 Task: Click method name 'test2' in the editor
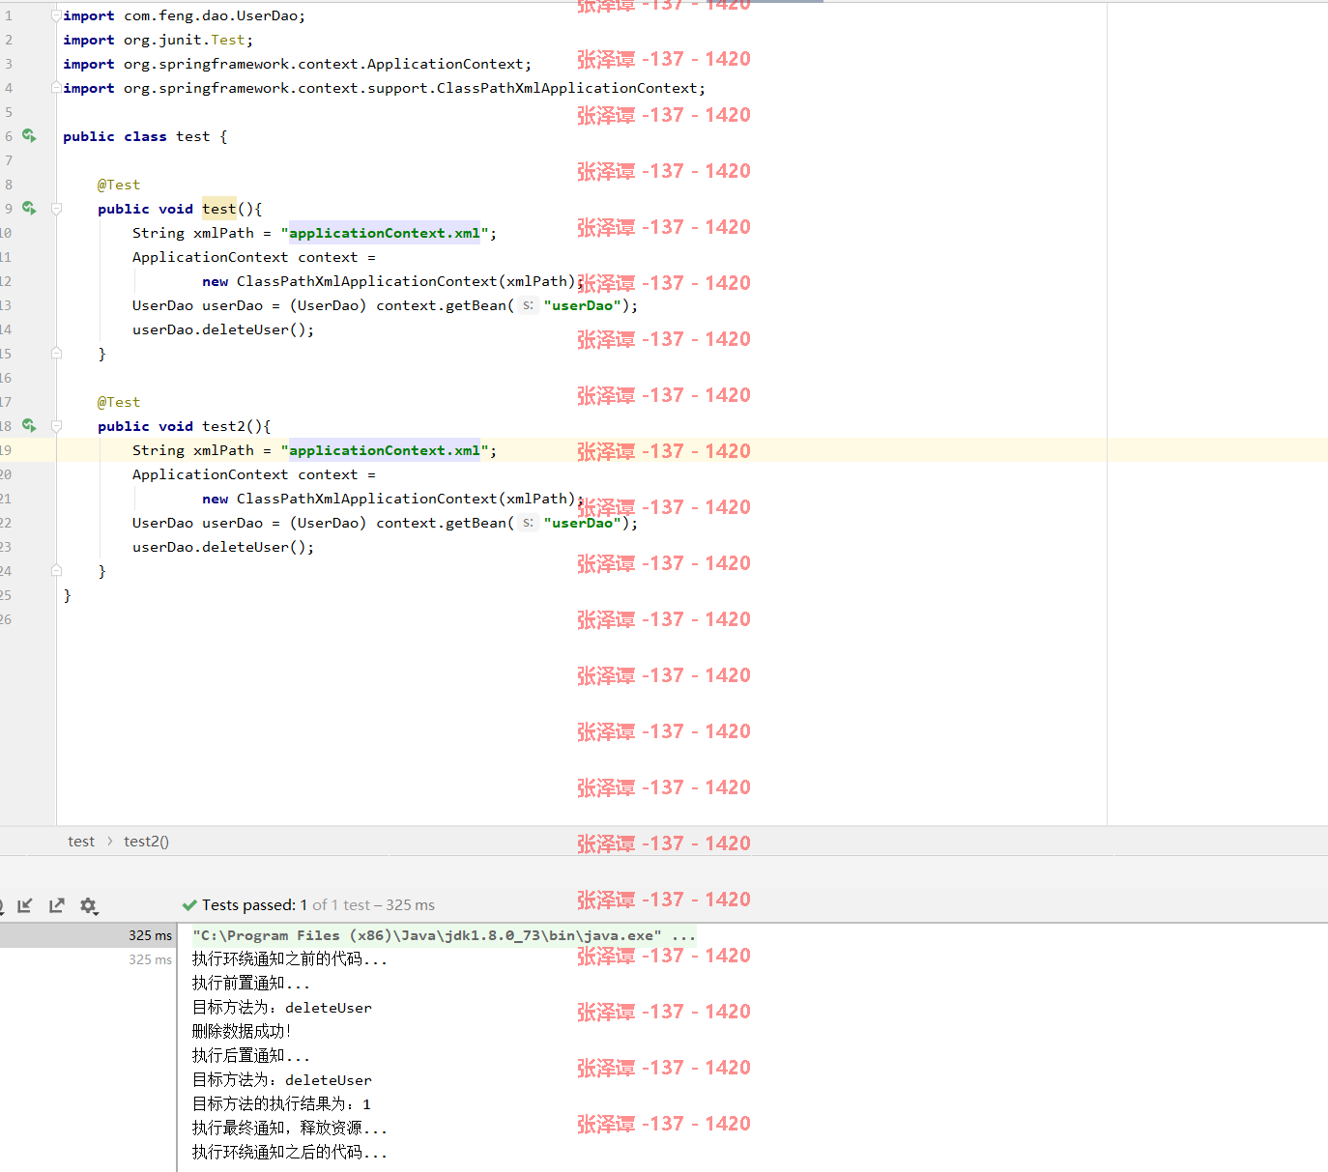(223, 426)
